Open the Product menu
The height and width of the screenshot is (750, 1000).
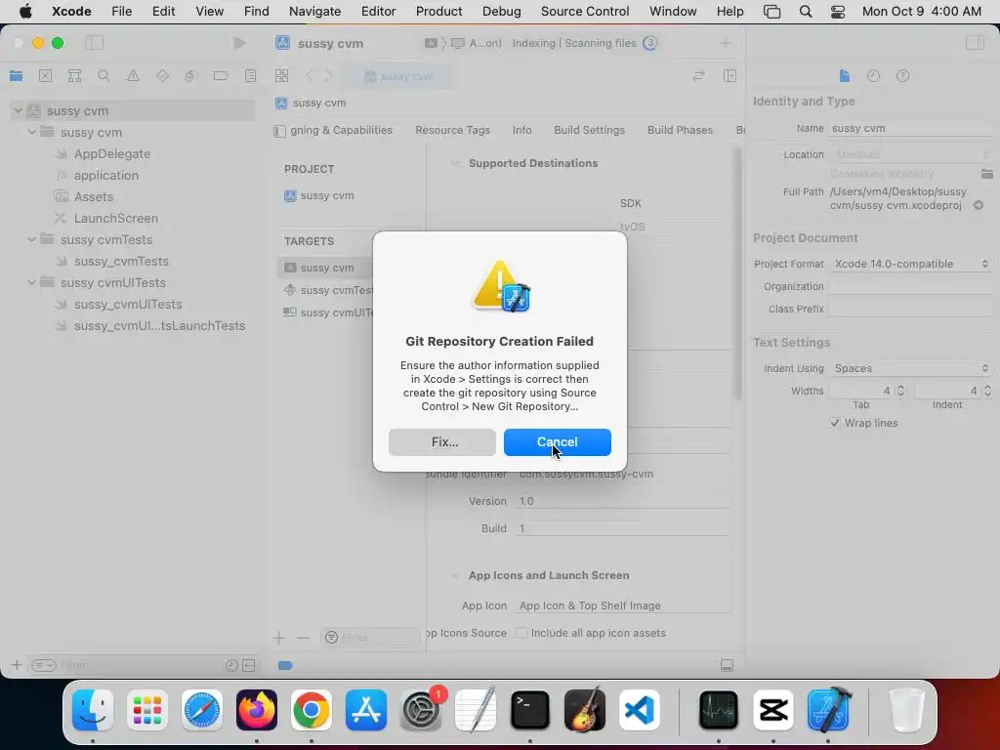tap(438, 11)
